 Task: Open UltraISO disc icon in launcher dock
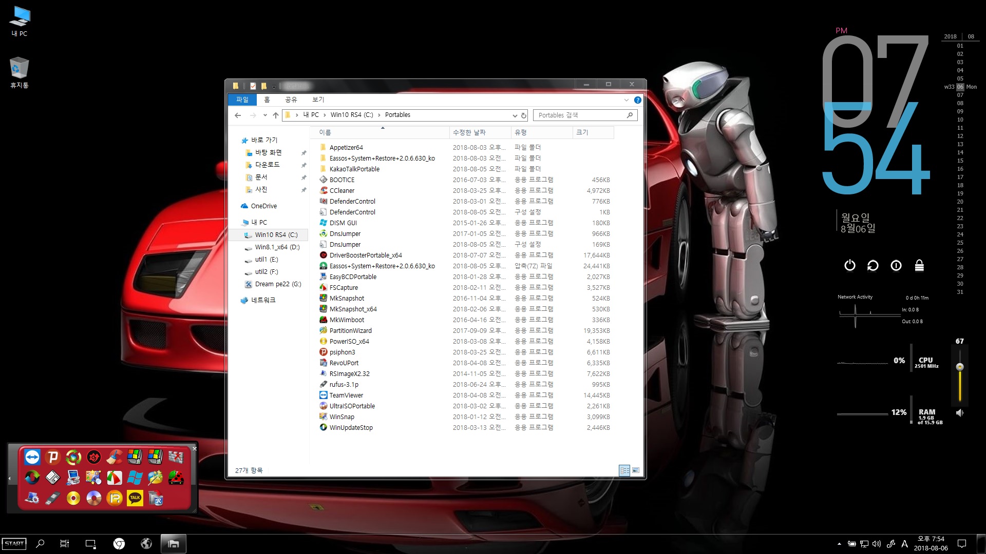[94, 498]
